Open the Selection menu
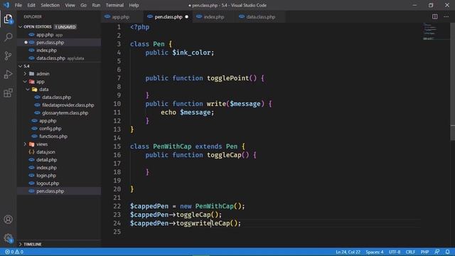Image resolution: width=455 pixels, height=256 pixels. pos(50,5)
